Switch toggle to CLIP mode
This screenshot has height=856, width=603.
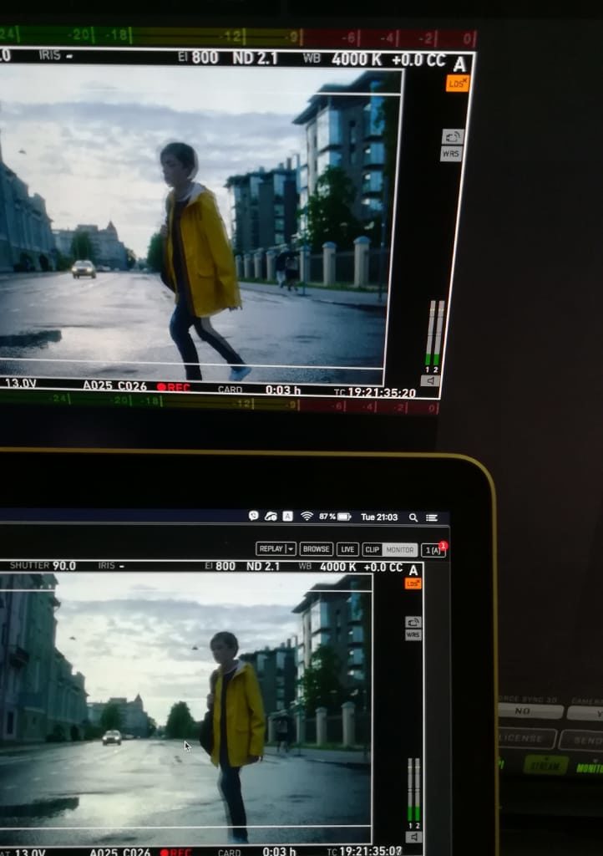pyautogui.click(x=372, y=549)
